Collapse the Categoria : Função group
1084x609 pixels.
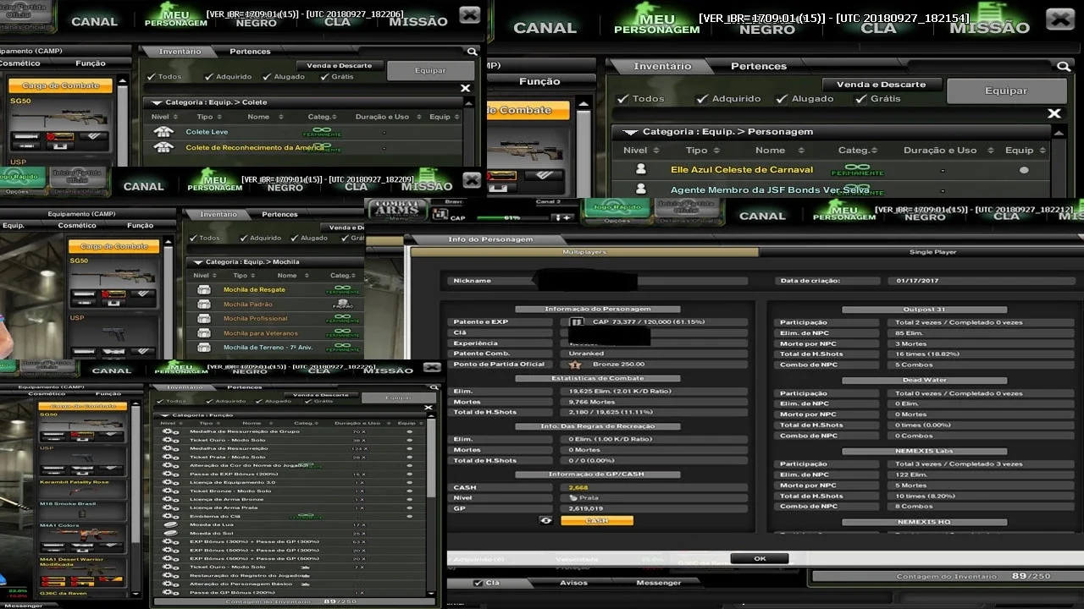(164, 415)
